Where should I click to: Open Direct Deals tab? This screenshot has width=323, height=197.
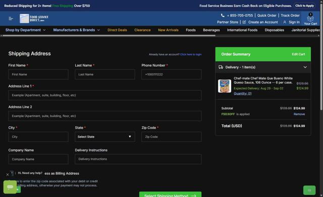click(117, 30)
